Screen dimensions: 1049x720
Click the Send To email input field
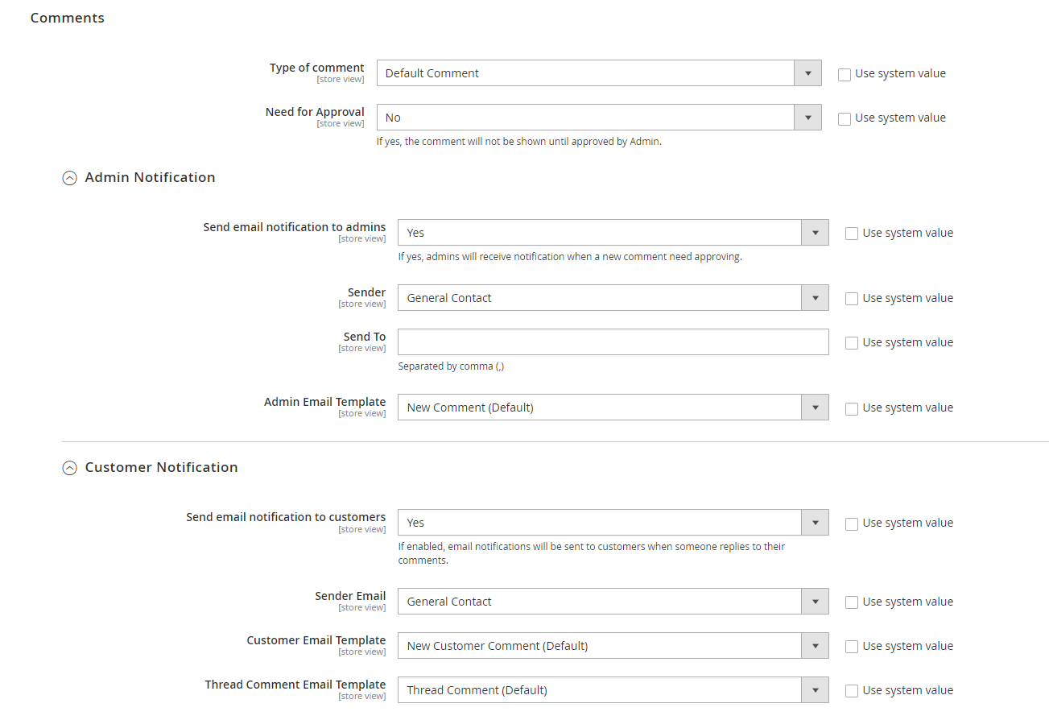coord(613,342)
